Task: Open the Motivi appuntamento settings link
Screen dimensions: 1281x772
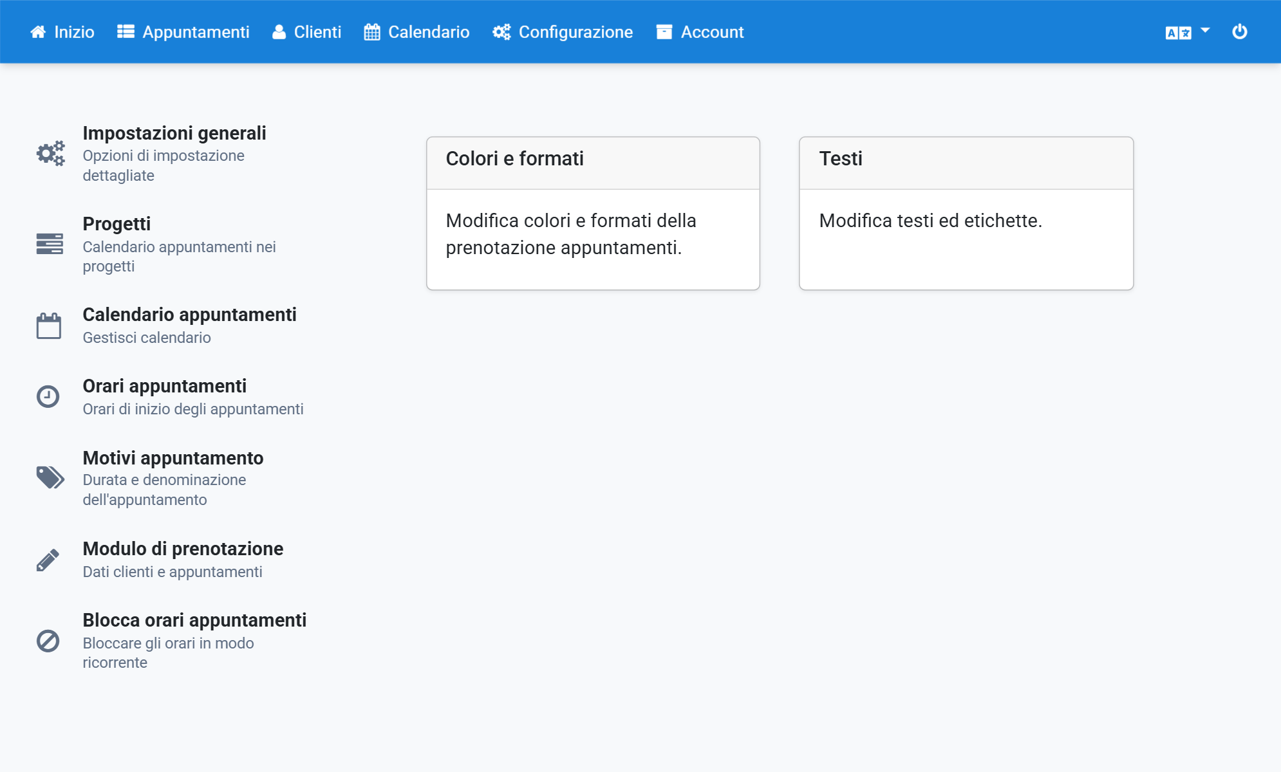Action: point(173,458)
